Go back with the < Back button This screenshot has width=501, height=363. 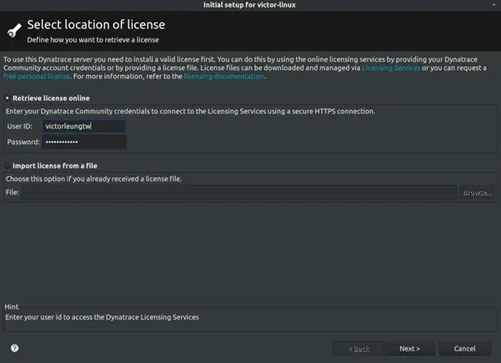click(358, 348)
